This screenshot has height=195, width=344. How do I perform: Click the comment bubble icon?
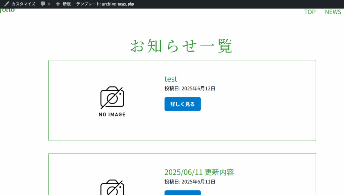click(x=43, y=4)
